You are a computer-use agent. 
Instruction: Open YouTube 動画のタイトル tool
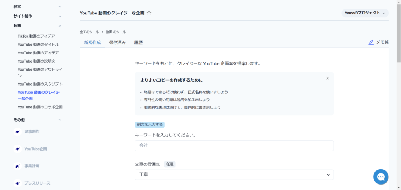38,45
